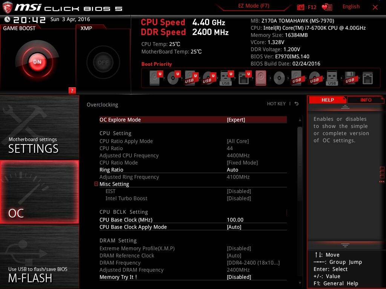Edit the CPU Ratio value 44

[x=230, y=148]
